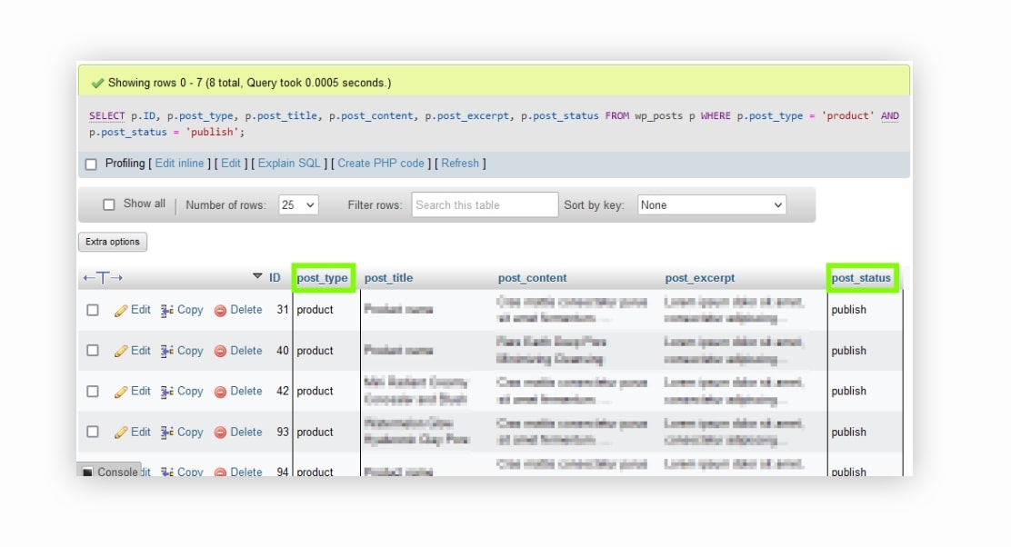Check the Profiling checkbox
Viewport: 1011px width, 547px height.
click(x=90, y=164)
